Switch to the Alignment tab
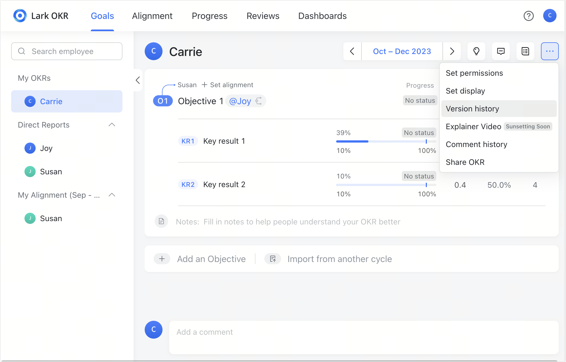This screenshot has width=566, height=362. pos(152,16)
